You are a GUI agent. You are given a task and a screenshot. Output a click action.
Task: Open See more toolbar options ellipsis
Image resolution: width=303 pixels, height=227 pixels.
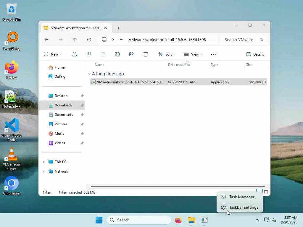tap(213, 54)
